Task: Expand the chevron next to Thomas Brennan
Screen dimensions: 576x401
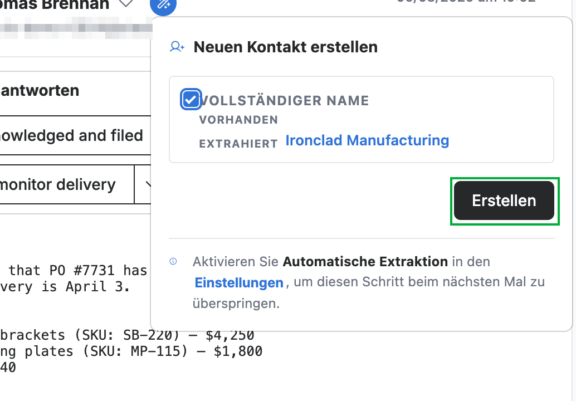Action: (126, 3)
